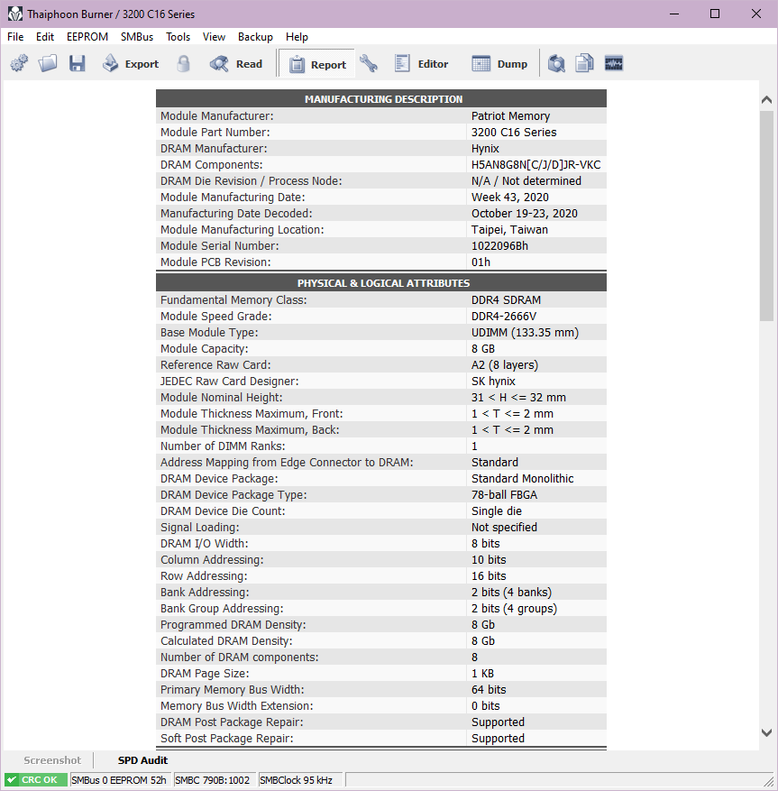
Task: Open the Editor view
Action: (x=422, y=63)
